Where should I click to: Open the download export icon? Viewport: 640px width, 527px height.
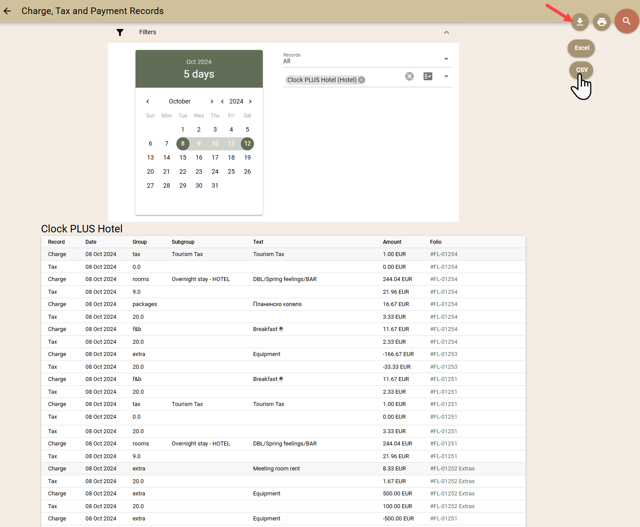(580, 21)
